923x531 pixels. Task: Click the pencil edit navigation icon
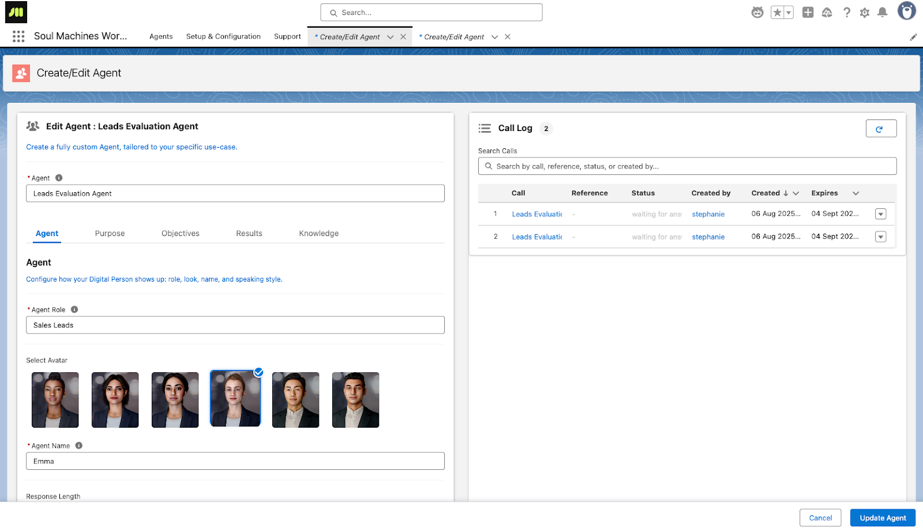913,37
